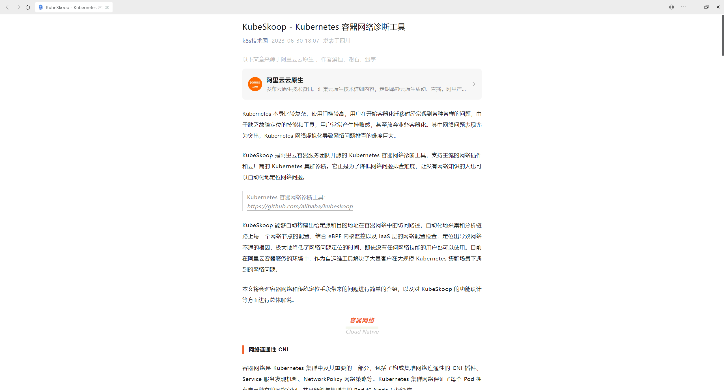Open the github.com/alibaba/kubeskoop link
This screenshot has width=724, height=390.
[300, 206]
